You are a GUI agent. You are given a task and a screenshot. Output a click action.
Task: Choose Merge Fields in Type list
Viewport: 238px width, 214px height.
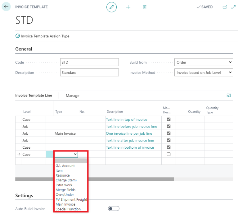click(71, 190)
